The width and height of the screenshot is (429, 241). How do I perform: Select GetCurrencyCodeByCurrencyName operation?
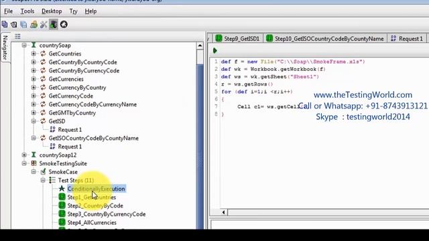(93, 104)
